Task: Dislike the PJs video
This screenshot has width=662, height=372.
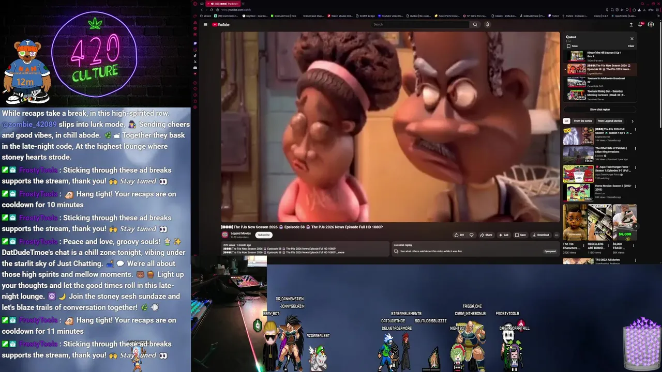Action: pyautogui.click(x=471, y=235)
